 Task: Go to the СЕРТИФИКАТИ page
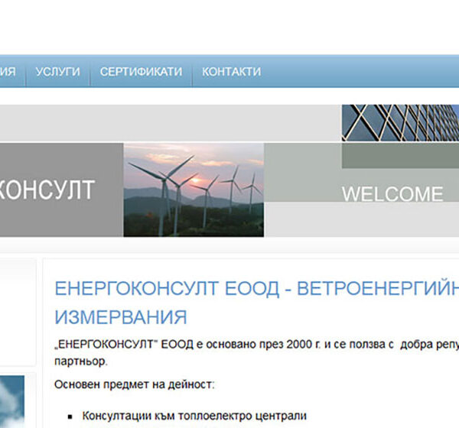point(141,72)
